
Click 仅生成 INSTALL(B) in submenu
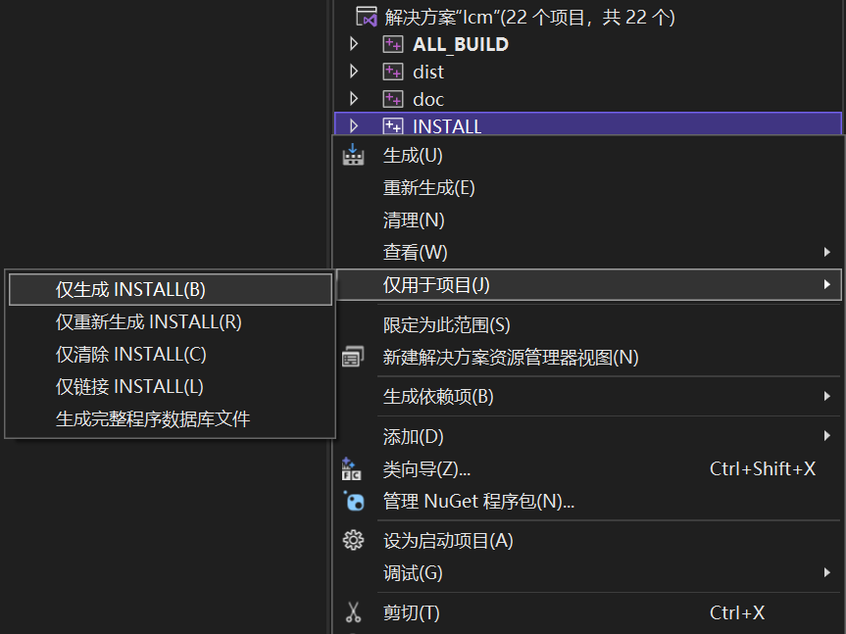171,289
